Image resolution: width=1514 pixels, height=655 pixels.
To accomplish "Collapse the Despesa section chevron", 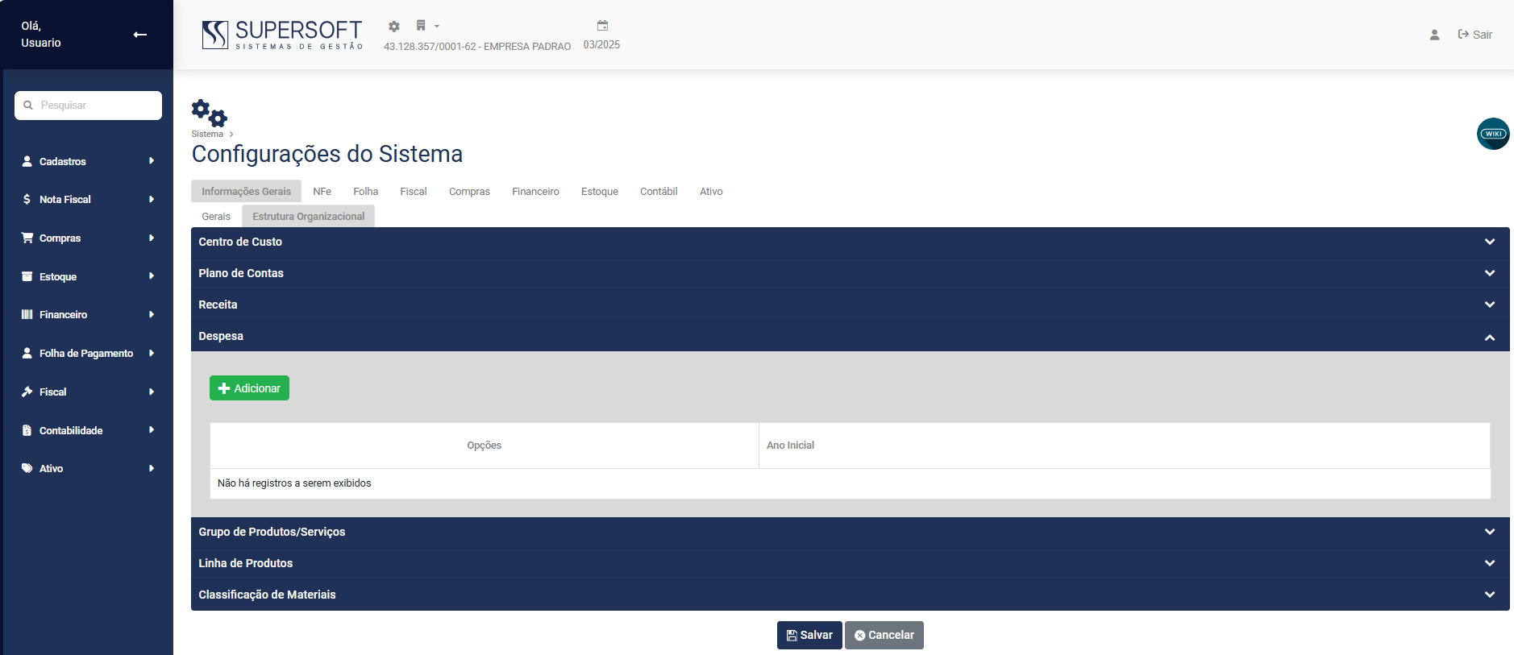I will pyautogui.click(x=1490, y=337).
